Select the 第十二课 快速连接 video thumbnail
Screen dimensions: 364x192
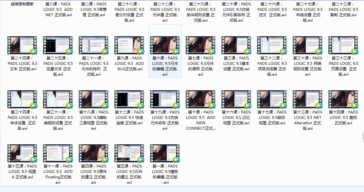pos(129,99)
